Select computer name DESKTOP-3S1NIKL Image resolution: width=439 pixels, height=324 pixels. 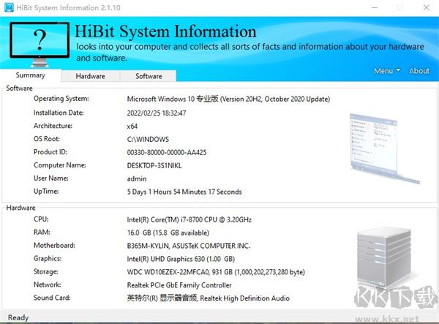click(x=154, y=165)
